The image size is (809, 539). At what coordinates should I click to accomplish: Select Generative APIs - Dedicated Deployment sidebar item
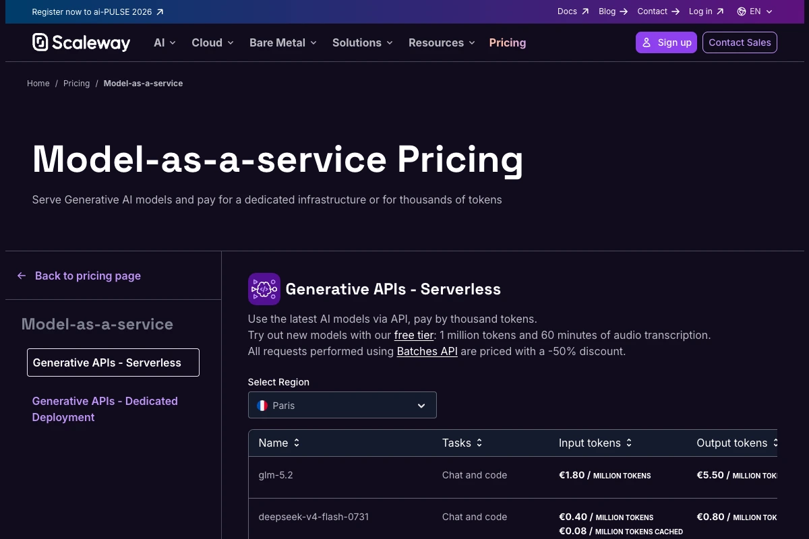(105, 409)
